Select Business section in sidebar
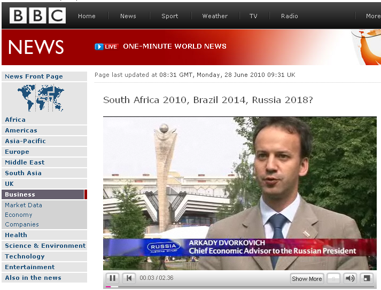Viewport: 381px width, 290px height. (20, 194)
